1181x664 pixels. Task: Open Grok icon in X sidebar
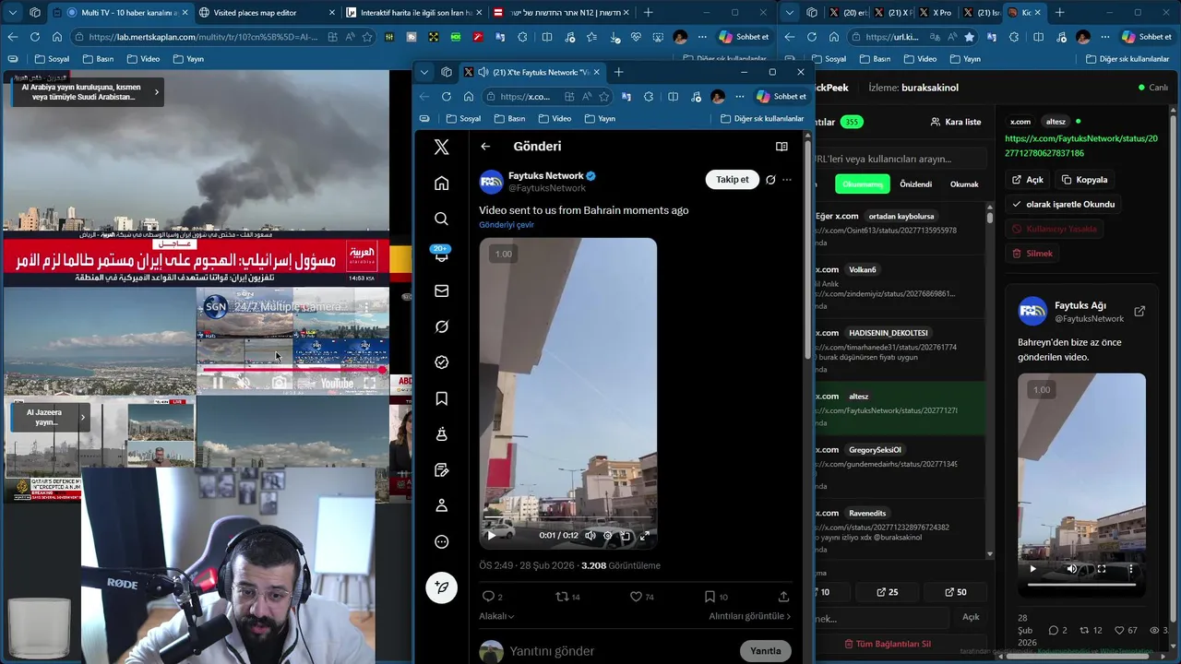coord(441,326)
